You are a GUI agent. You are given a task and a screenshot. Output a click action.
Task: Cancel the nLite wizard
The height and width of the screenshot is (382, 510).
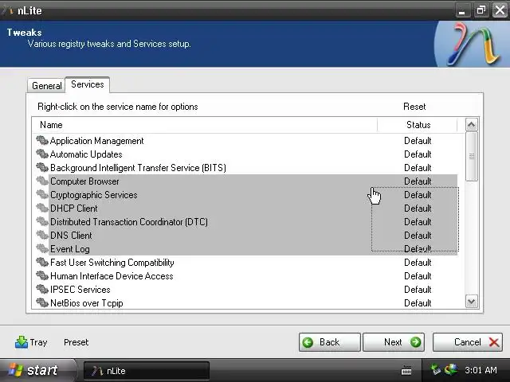(468, 342)
